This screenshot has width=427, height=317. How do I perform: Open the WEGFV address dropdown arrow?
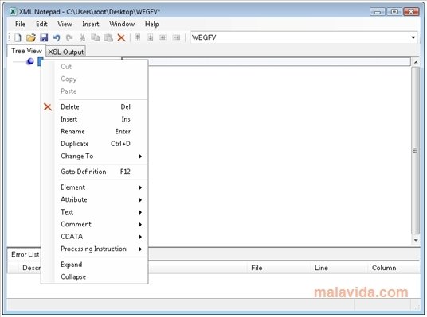[413, 37]
